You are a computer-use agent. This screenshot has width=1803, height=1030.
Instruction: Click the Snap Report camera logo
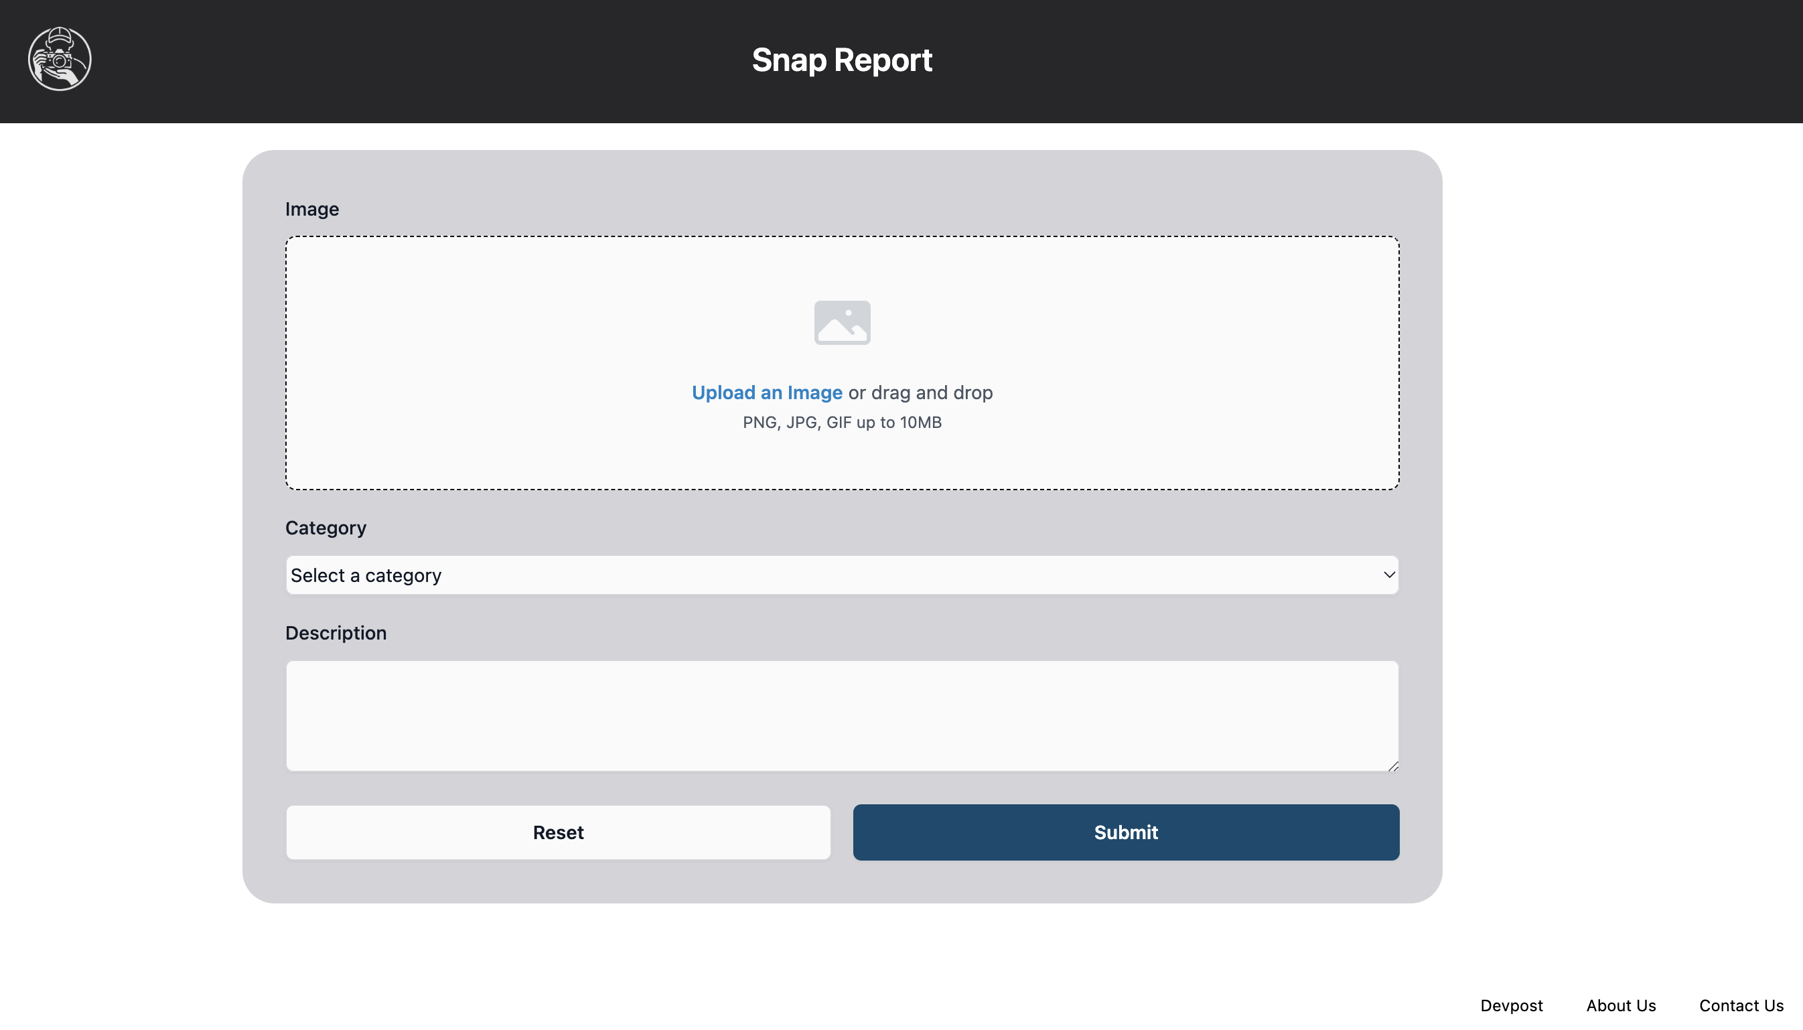[60, 60]
